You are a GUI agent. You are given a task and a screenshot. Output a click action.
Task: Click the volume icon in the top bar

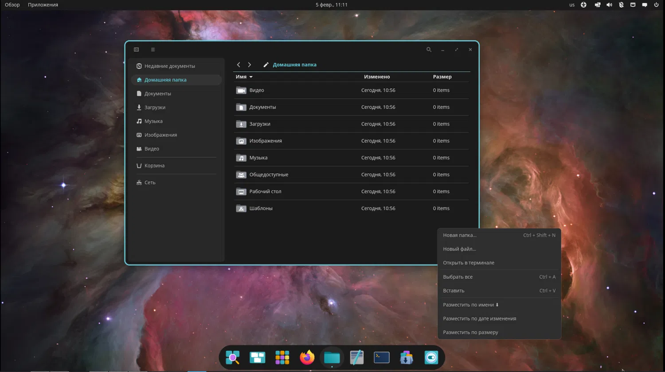pos(609,5)
